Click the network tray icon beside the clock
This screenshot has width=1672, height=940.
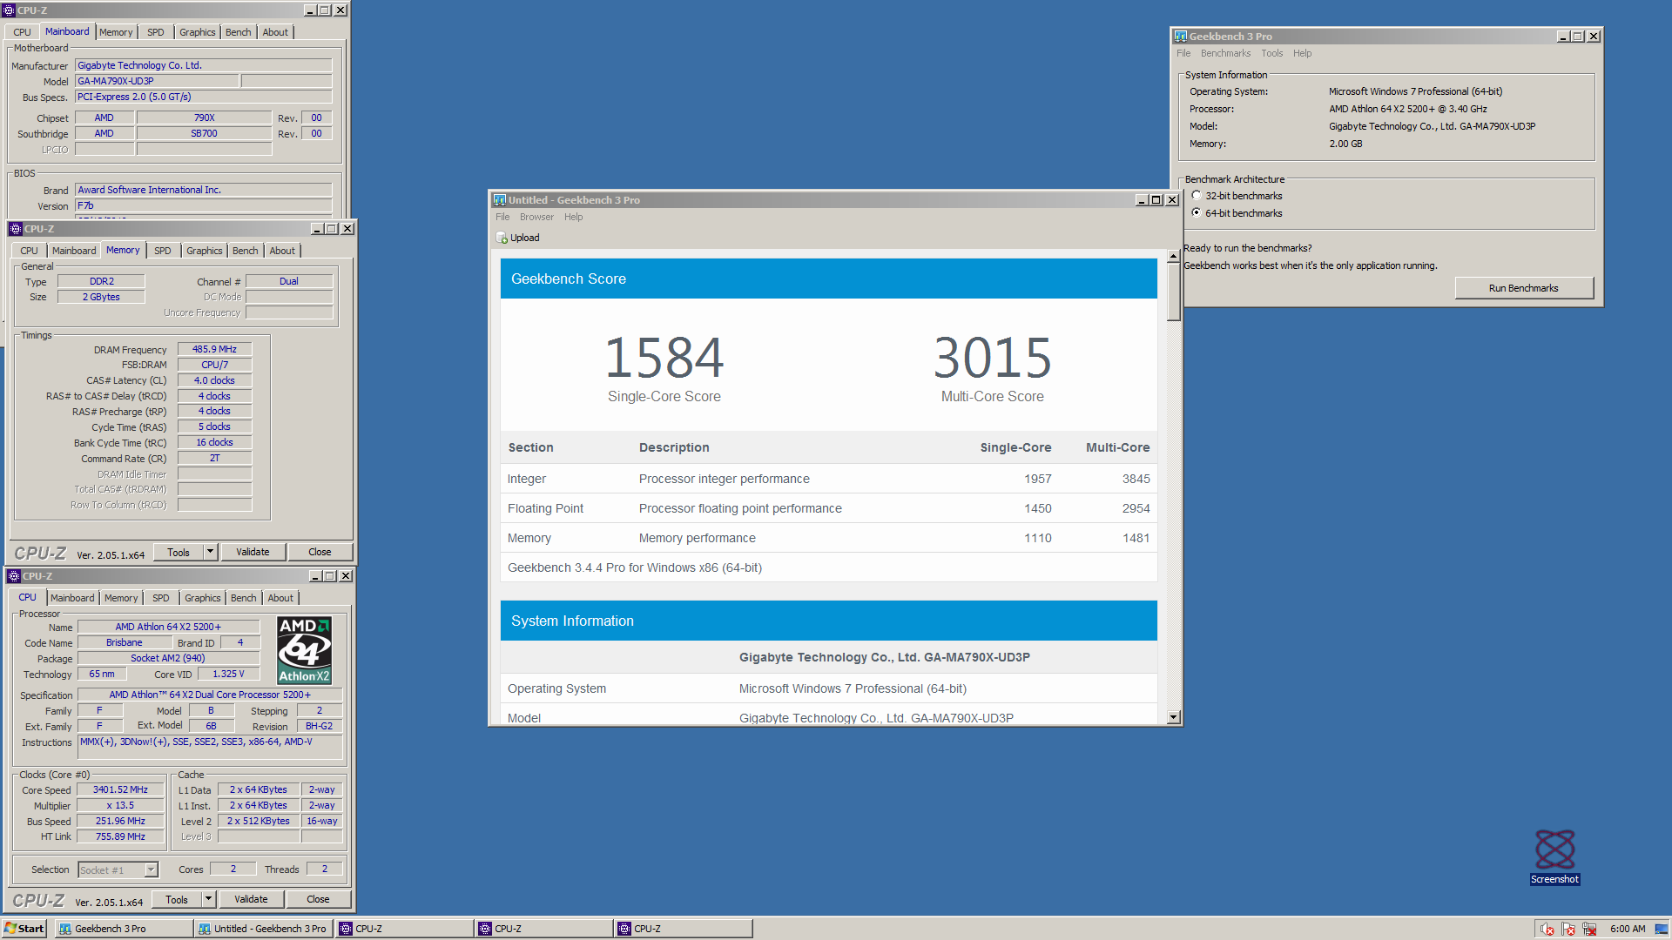[1589, 929]
